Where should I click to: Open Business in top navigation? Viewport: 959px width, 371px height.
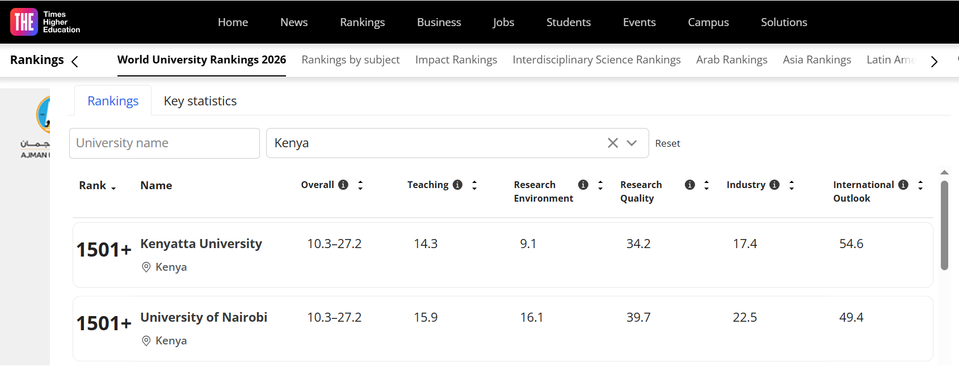point(439,22)
